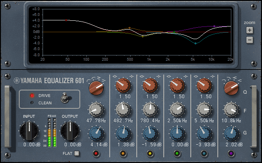Click the purple node on the EQ graph

[214, 26]
